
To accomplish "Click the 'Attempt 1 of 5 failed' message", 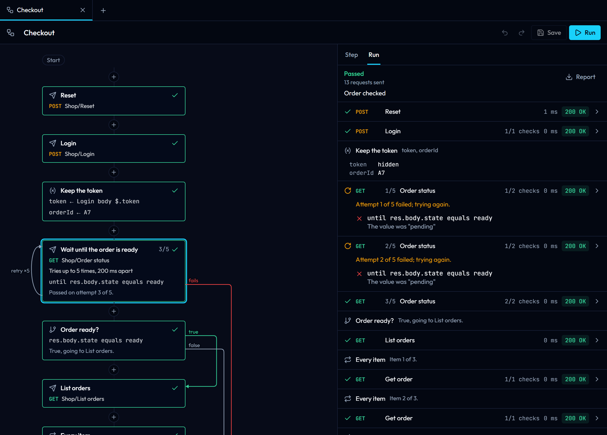I will point(403,204).
